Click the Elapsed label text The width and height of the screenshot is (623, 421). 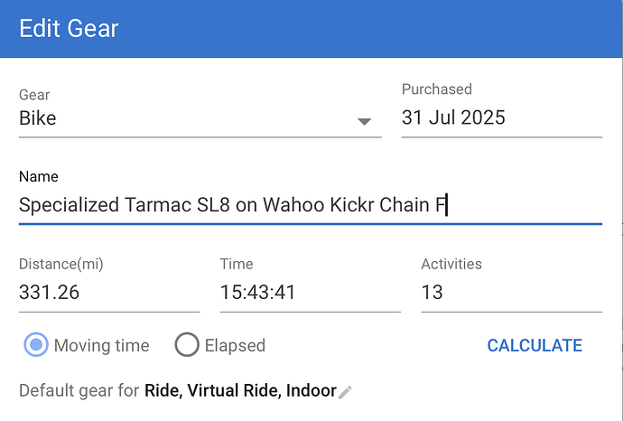pos(235,345)
